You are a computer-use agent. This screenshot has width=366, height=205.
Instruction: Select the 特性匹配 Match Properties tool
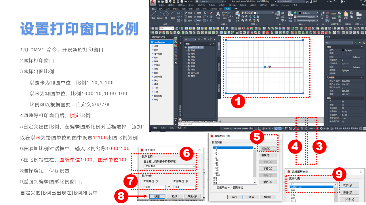(x=211, y=13)
